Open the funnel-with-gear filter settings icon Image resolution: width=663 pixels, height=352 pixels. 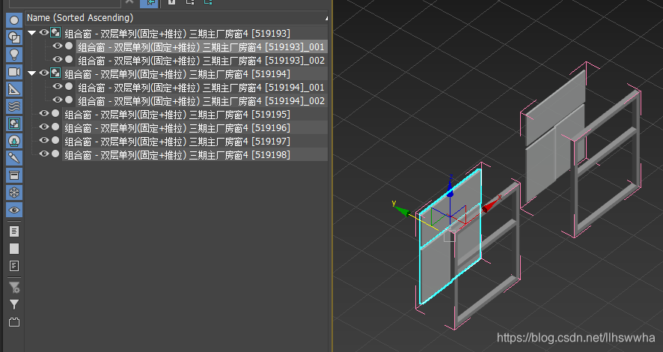[x=14, y=288]
